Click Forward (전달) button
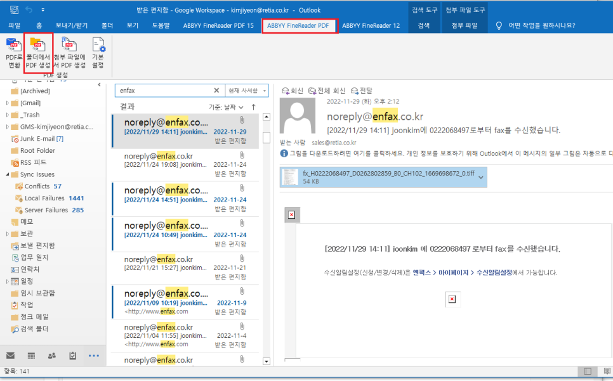This screenshot has height=381, width=613. [x=362, y=91]
